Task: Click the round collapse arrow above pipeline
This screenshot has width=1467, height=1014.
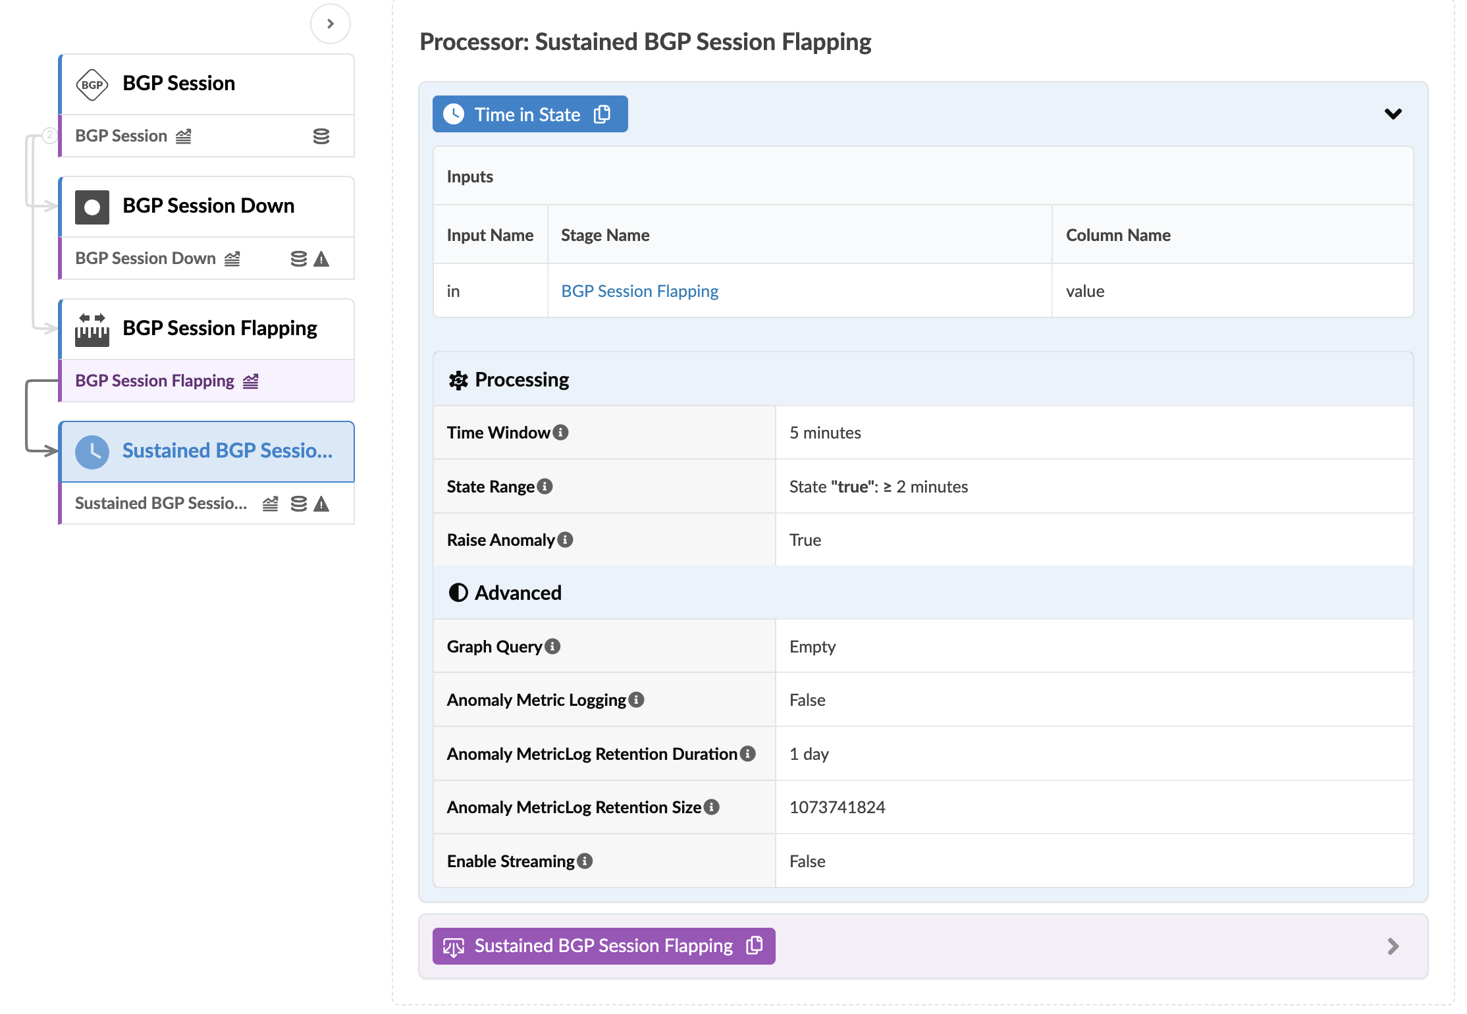Action: pos(330,24)
